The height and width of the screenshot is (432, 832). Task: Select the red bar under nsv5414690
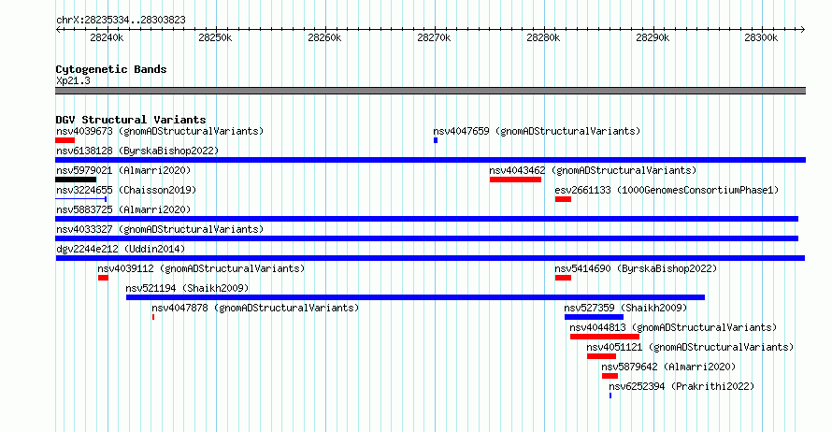click(x=563, y=278)
